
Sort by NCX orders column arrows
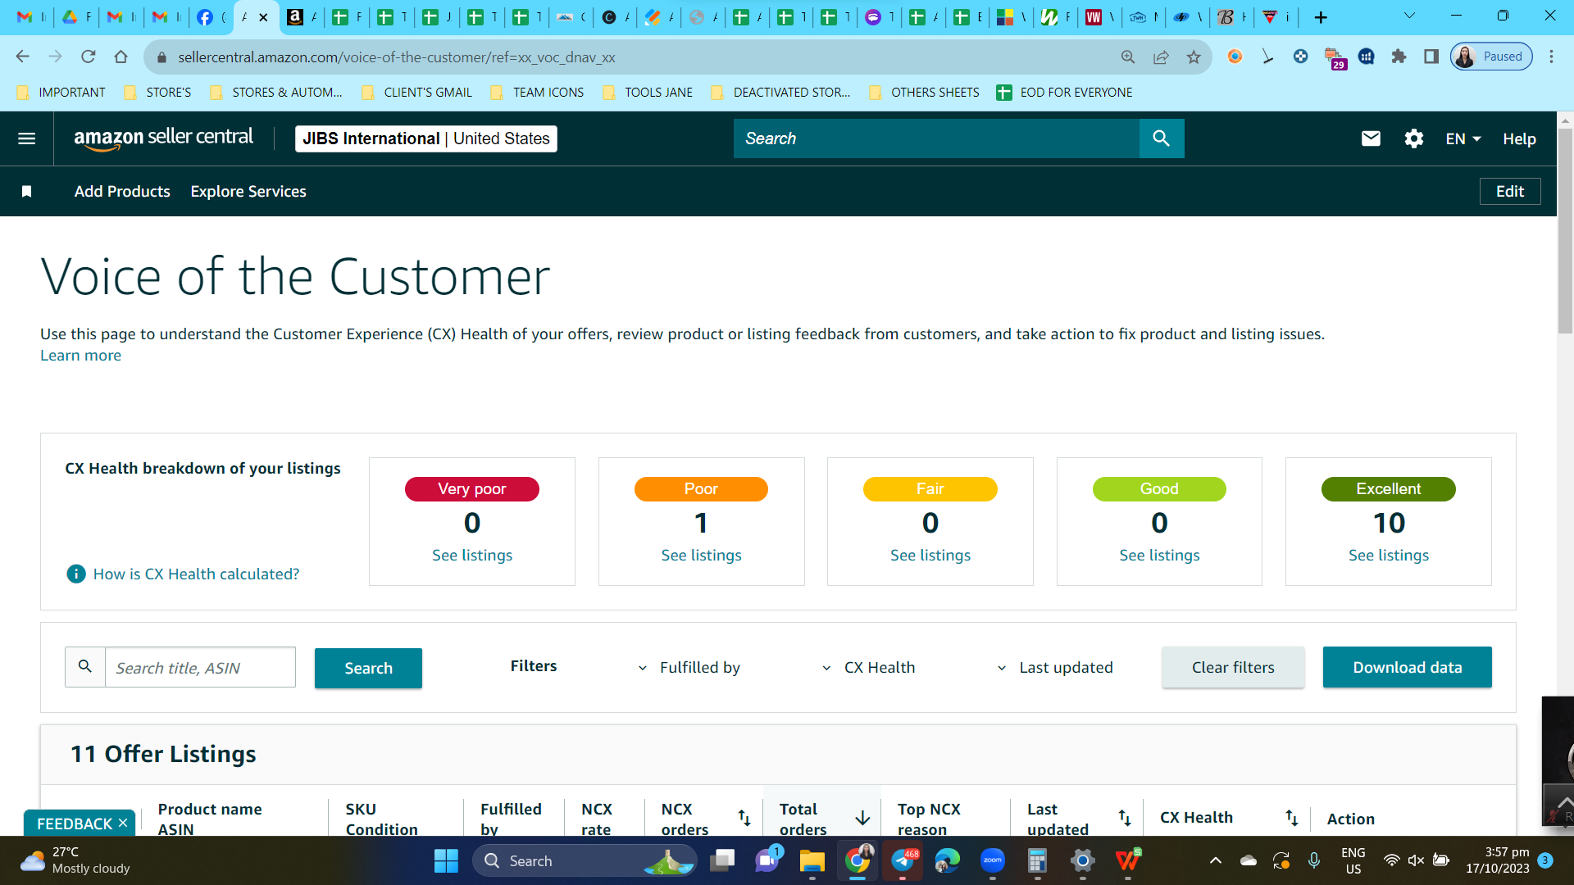click(x=744, y=817)
